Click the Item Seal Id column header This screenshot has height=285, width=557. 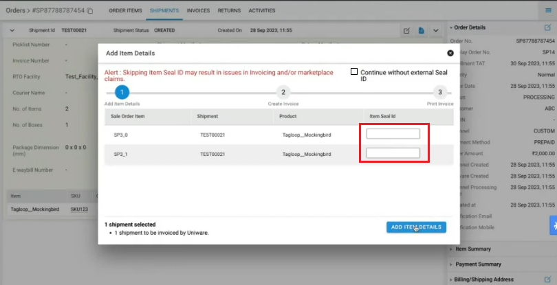pyautogui.click(x=382, y=117)
